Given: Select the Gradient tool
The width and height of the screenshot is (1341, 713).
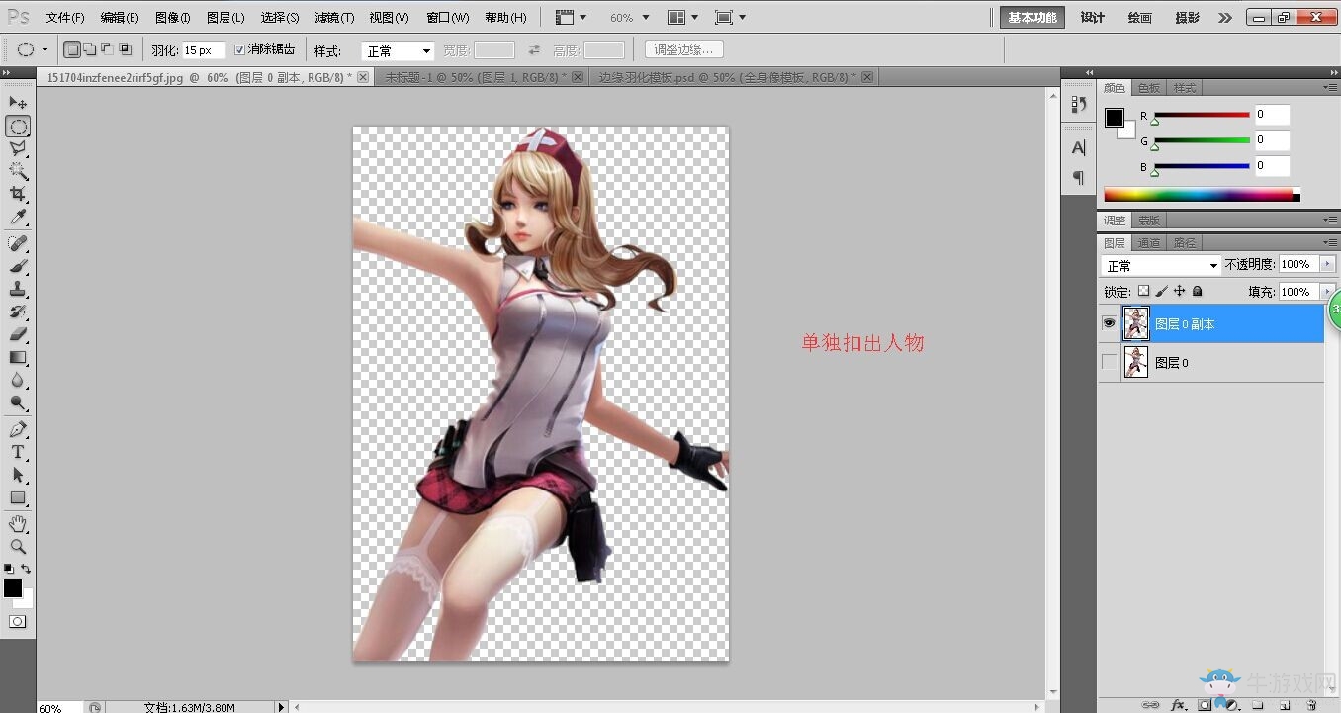Looking at the screenshot, I should [x=18, y=357].
